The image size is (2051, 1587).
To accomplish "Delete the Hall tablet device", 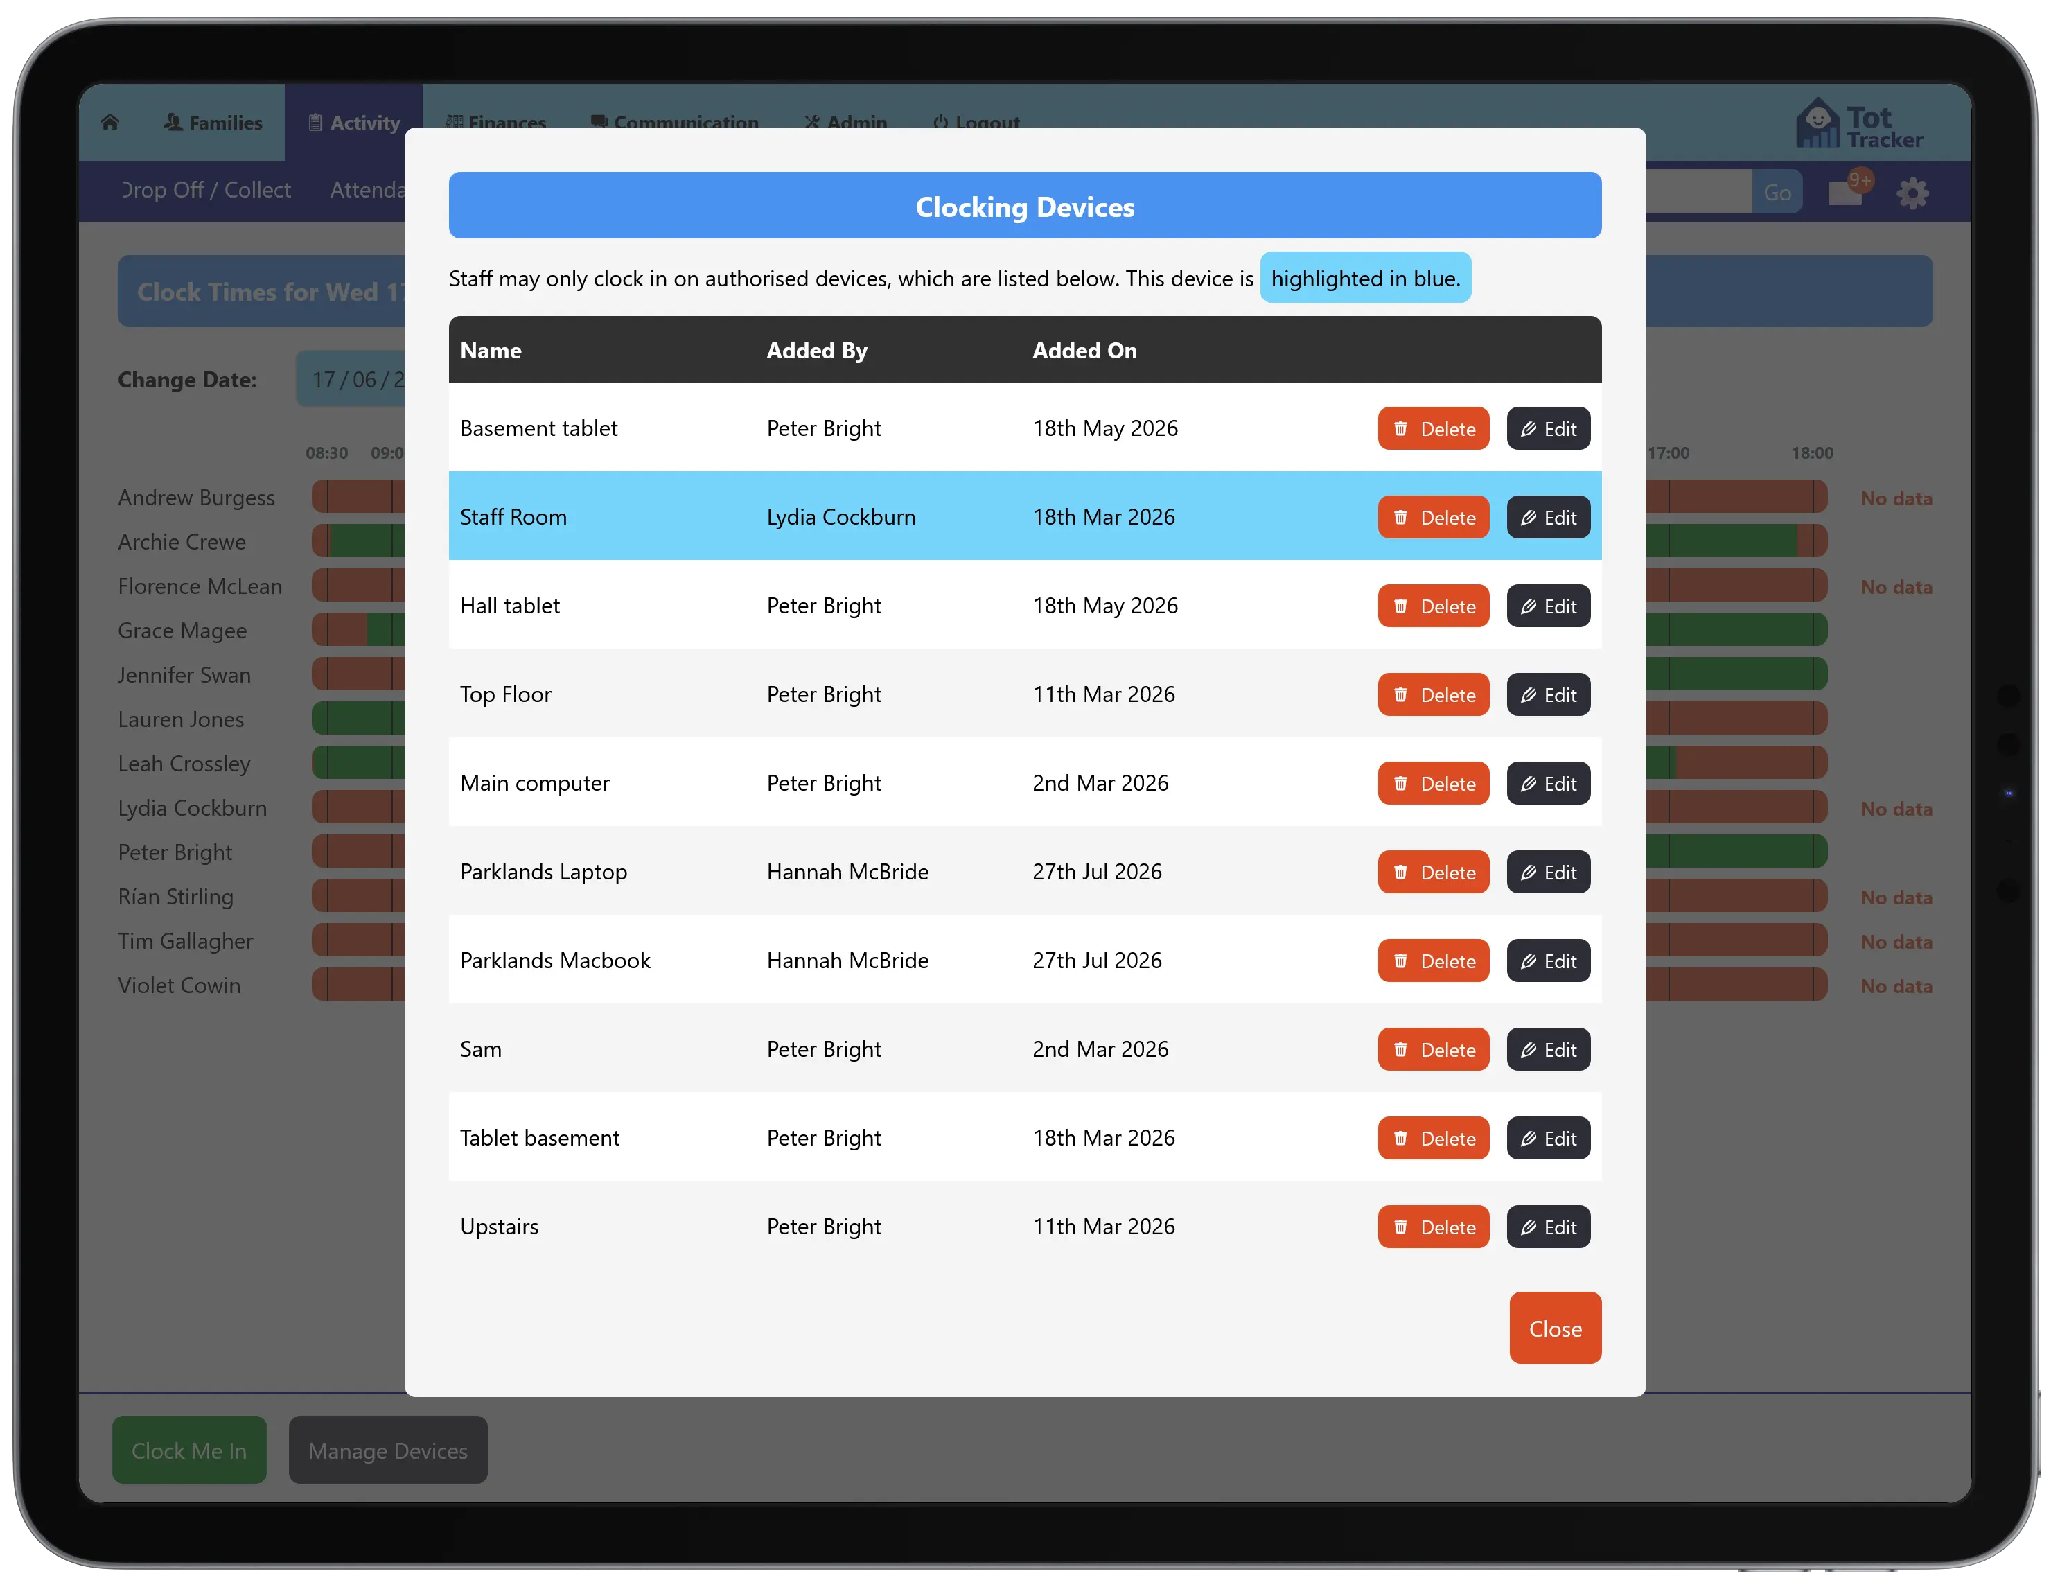I will click(1433, 606).
